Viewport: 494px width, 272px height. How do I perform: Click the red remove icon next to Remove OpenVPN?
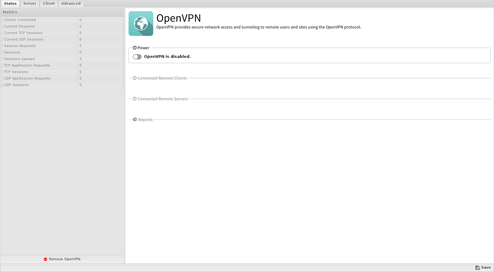coord(45,259)
